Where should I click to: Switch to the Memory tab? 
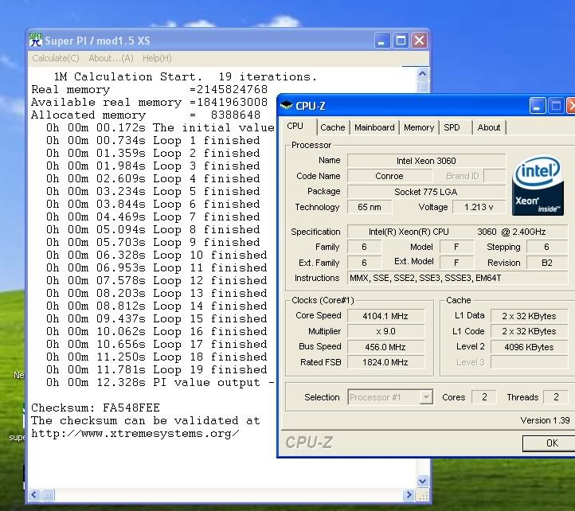[x=419, y=127]
